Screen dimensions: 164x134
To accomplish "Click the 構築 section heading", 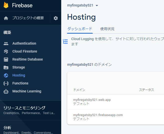I will pyautogui.click(x=7, y=32).
